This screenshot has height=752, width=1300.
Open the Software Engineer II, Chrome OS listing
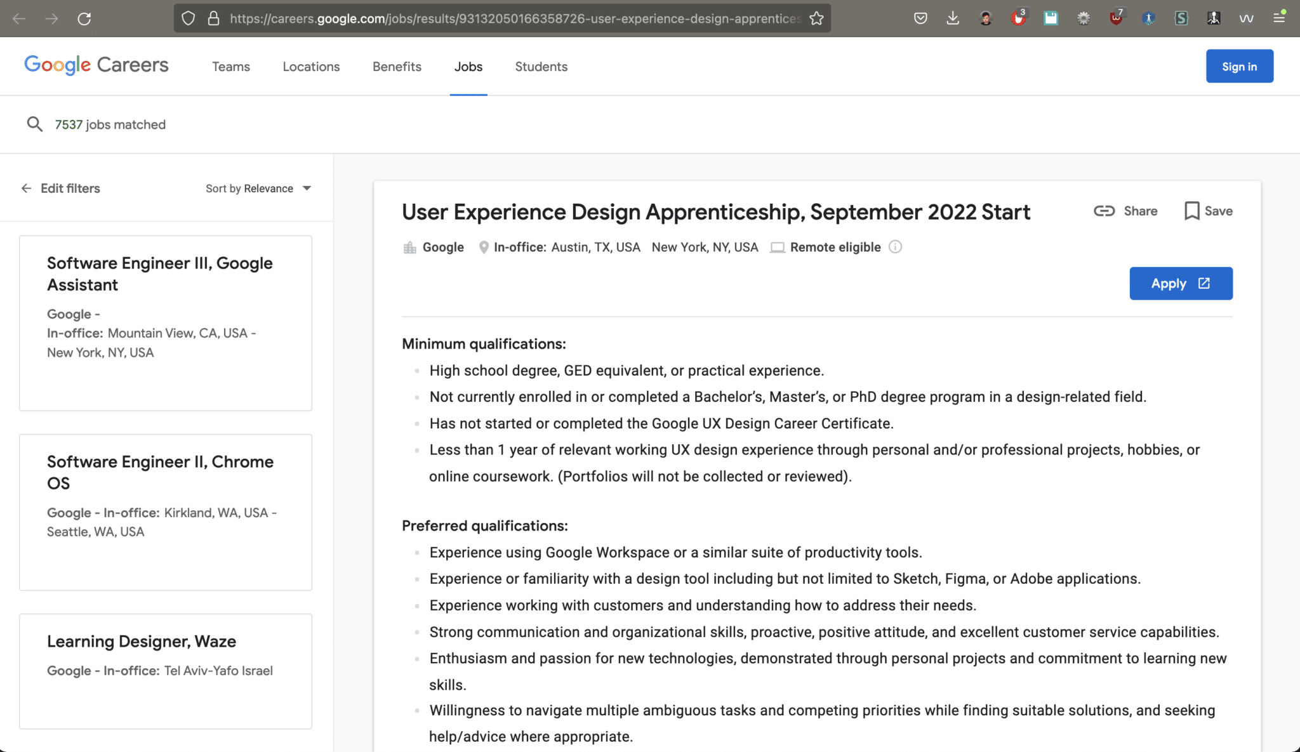(x=159, y=472)
